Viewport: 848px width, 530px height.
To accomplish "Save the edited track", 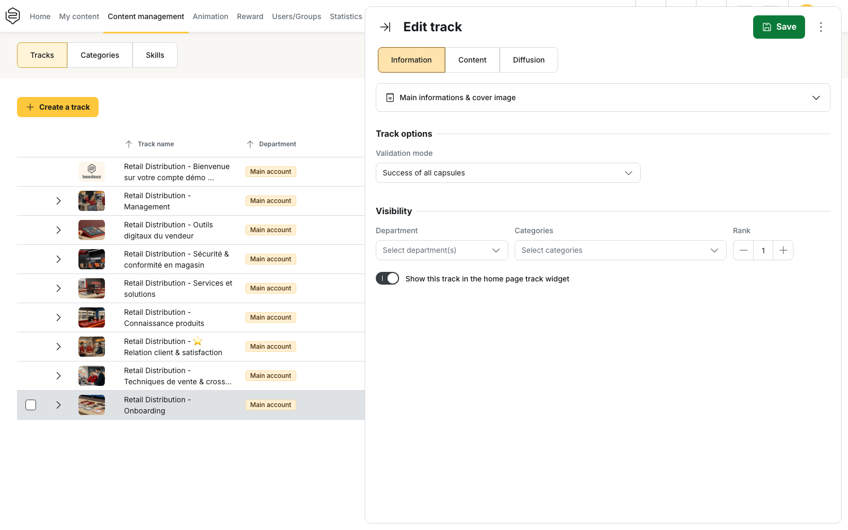I will [x=779, y=27].
